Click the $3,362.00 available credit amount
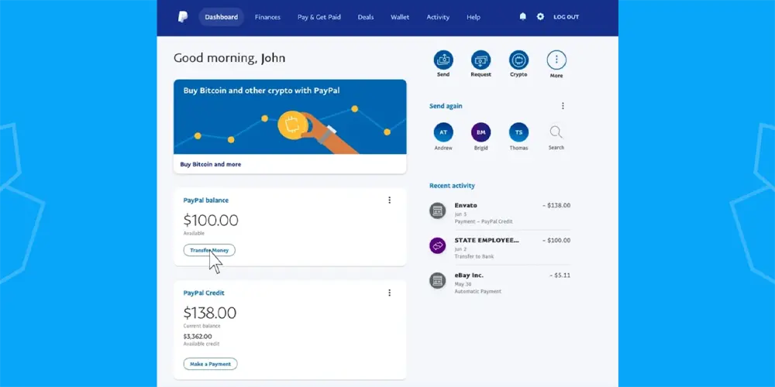This screenshot has width=775, height=387. pos(198,337)
